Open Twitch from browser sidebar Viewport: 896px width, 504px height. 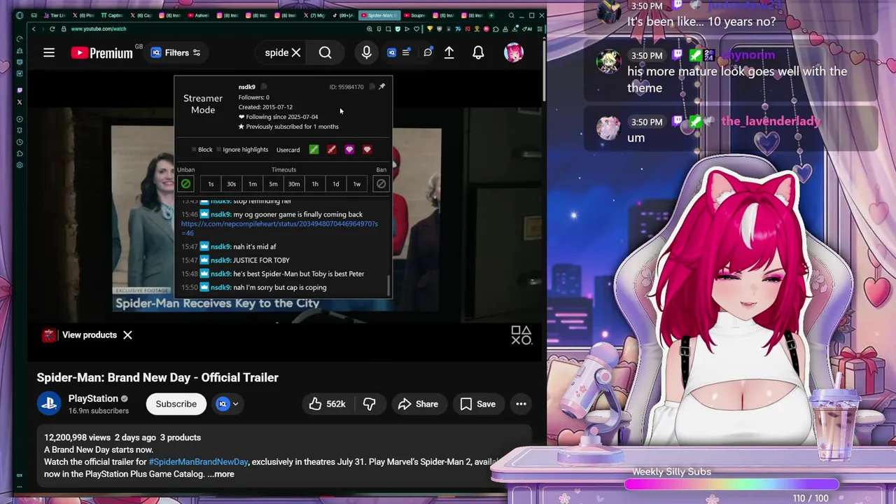(20, 90)
